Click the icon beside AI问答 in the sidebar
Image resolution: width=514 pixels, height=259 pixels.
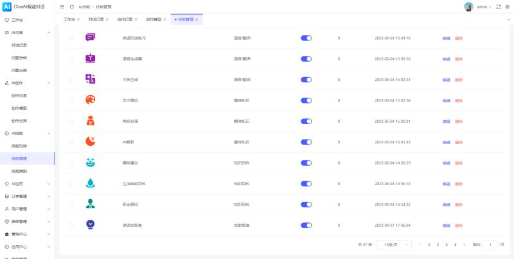coord(6,33)
